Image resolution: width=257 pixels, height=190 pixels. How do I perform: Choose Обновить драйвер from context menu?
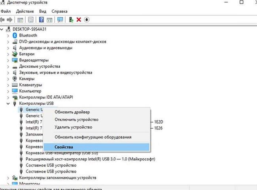pos(97,112)
